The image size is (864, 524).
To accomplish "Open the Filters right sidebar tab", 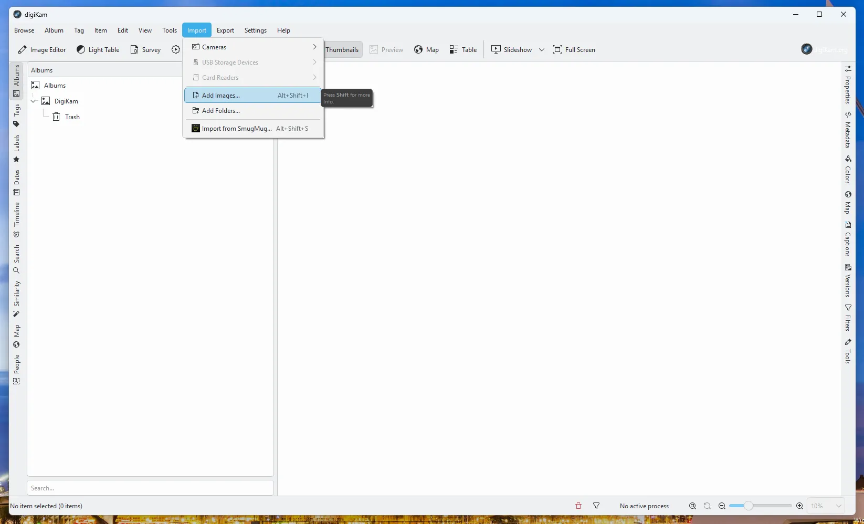I will (x=848, y=317).
